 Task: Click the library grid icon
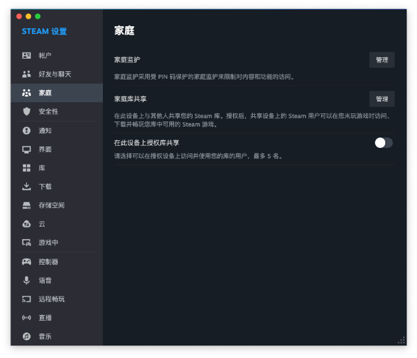point(26,168)
